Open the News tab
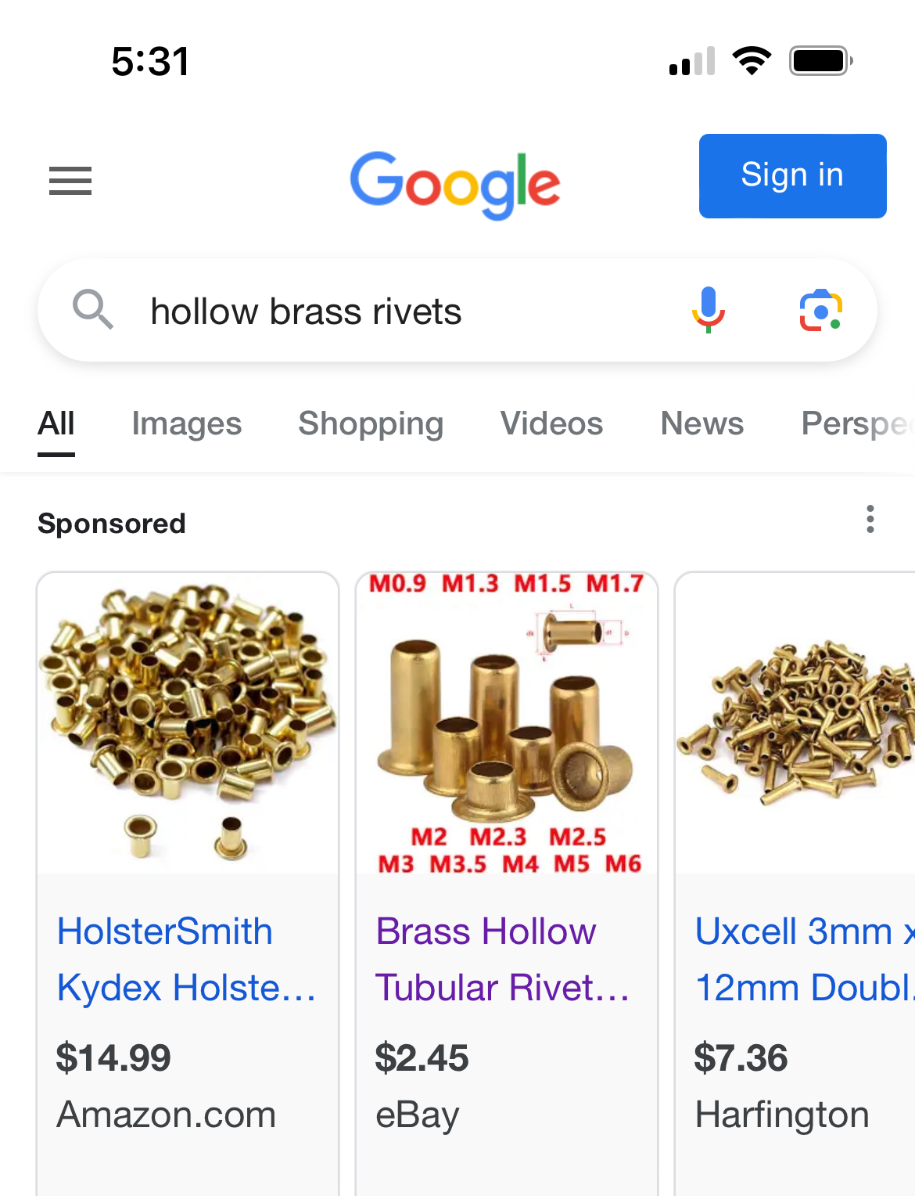 tap(702, 423)
